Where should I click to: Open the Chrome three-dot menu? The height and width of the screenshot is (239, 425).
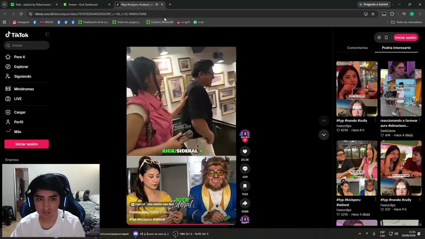pyautogui.click(x=420, y=14)
